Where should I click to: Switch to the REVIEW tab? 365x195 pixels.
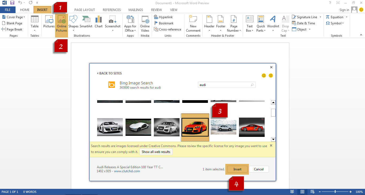tap(157, 10)
